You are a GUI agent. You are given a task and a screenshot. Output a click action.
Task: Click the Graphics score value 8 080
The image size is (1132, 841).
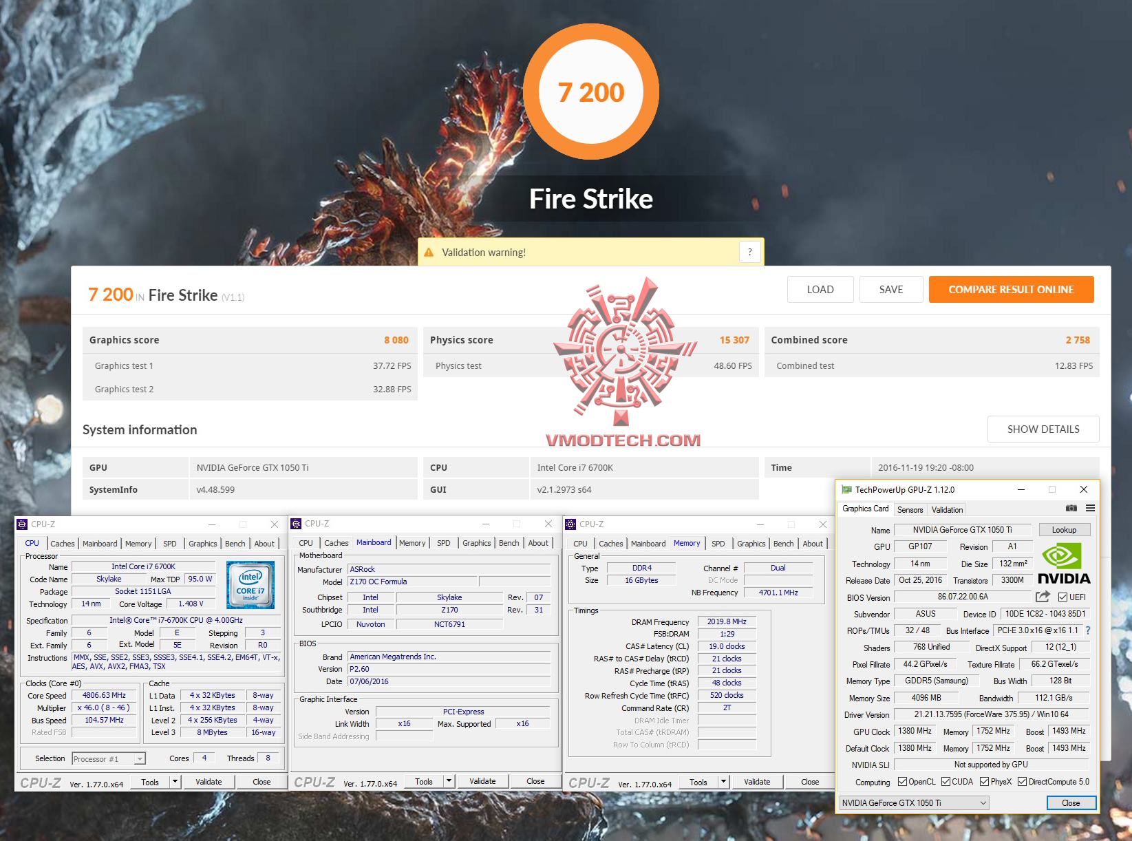tap(396, 340)
